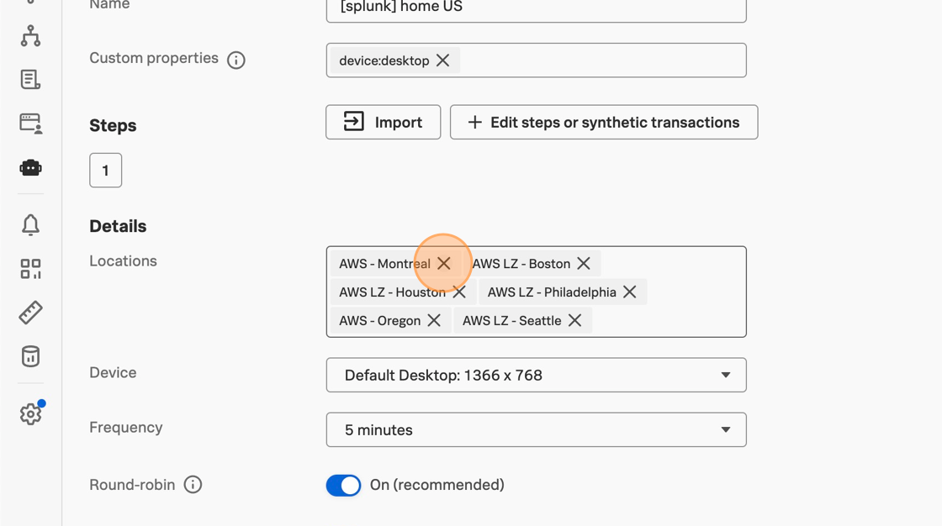Remove the AWS - Montreal location
Viewport: 942px width, 526px height.
(444, 264)
